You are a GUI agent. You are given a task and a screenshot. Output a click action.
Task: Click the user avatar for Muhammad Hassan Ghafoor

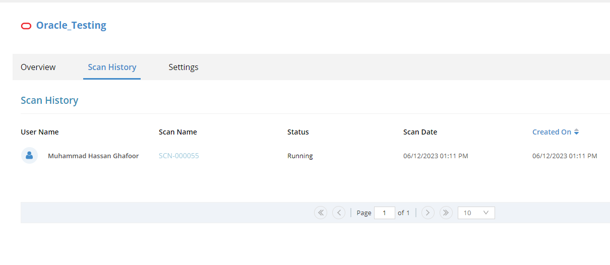coord(29,155)
